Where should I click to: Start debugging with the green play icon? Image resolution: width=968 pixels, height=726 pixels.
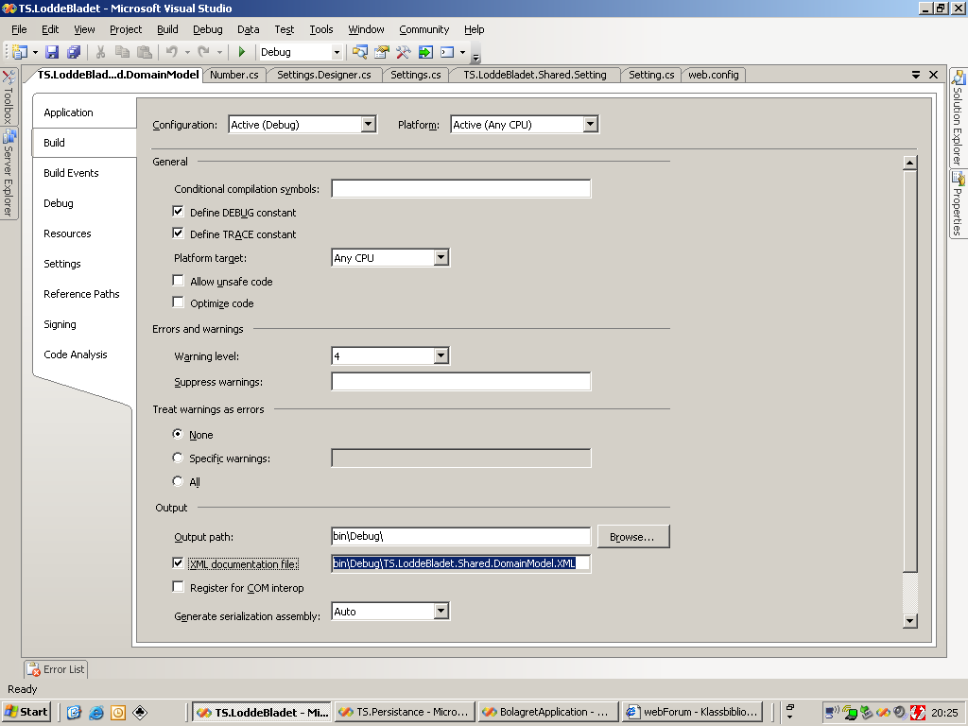[242, 52]
